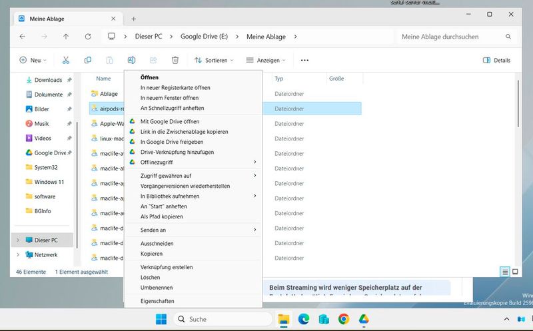This screenshot has width=533, height=331.
Task: Select Link in die Zwischenablage kopieren
Action: [x=193, y=131]
